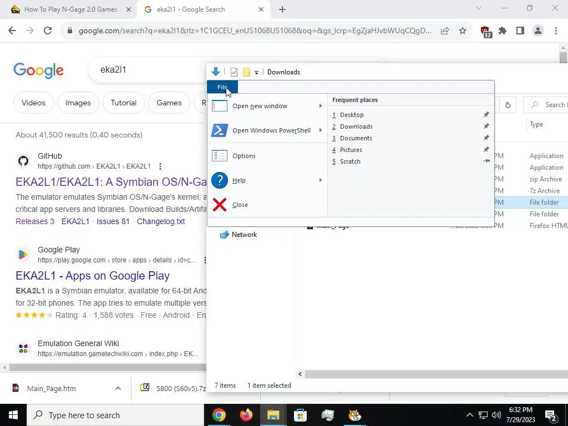Viewport: 568px width, 426px height.
Task: Close the How To Play N-Gage tab
Action: tap(129, 10)
